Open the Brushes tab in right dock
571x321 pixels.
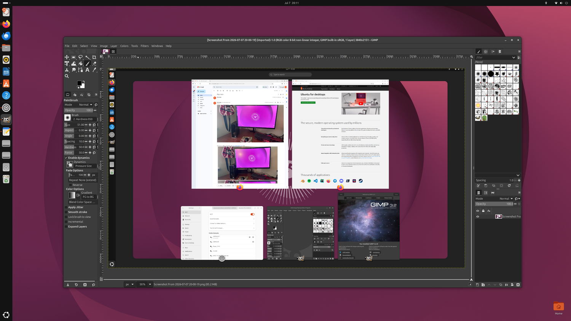coord(479,51)
